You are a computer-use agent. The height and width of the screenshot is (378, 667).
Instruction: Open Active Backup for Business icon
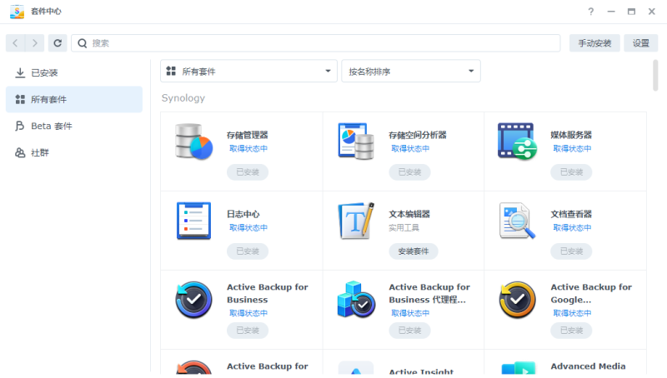click(x=193, y=300)
